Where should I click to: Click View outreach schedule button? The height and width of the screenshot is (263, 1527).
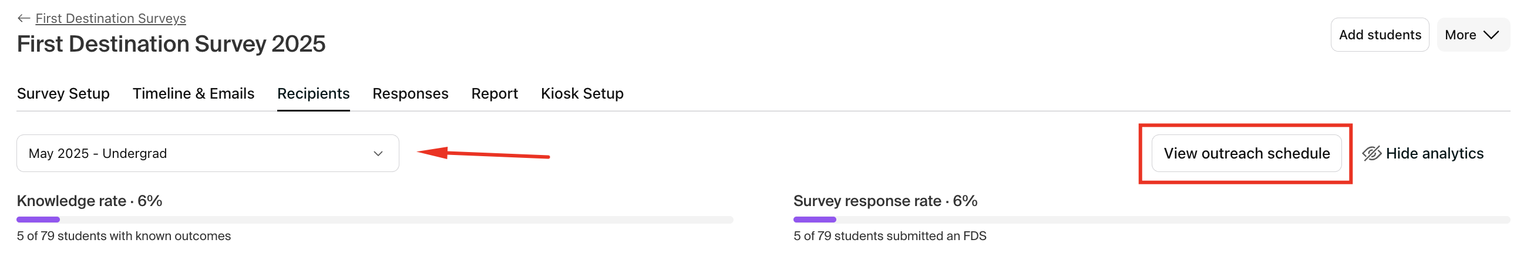tap(1246, 153)
